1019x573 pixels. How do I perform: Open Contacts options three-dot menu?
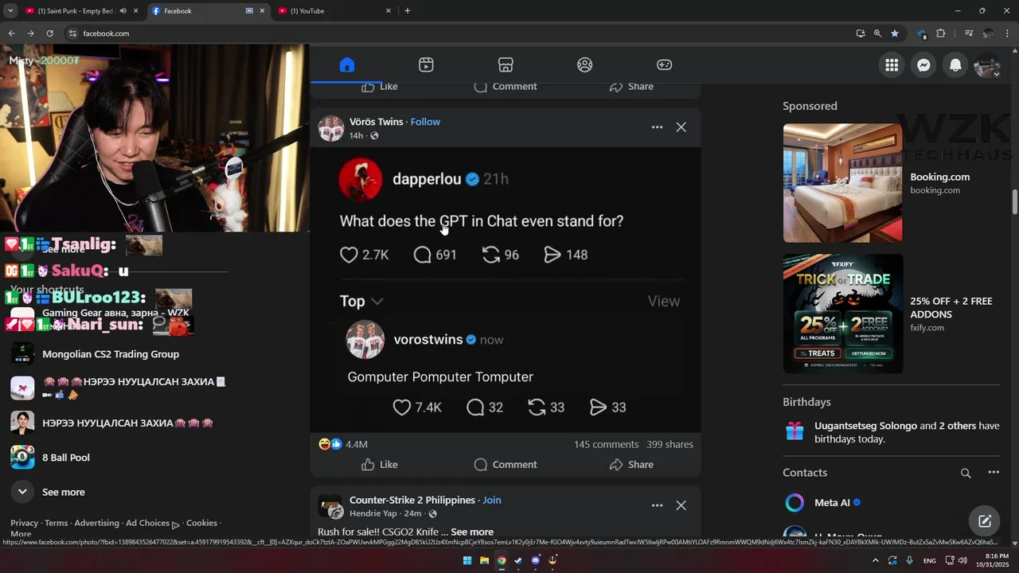[994, 473]
